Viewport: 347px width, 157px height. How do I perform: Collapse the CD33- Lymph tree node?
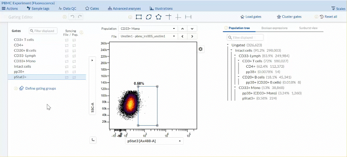coord(235,56)
